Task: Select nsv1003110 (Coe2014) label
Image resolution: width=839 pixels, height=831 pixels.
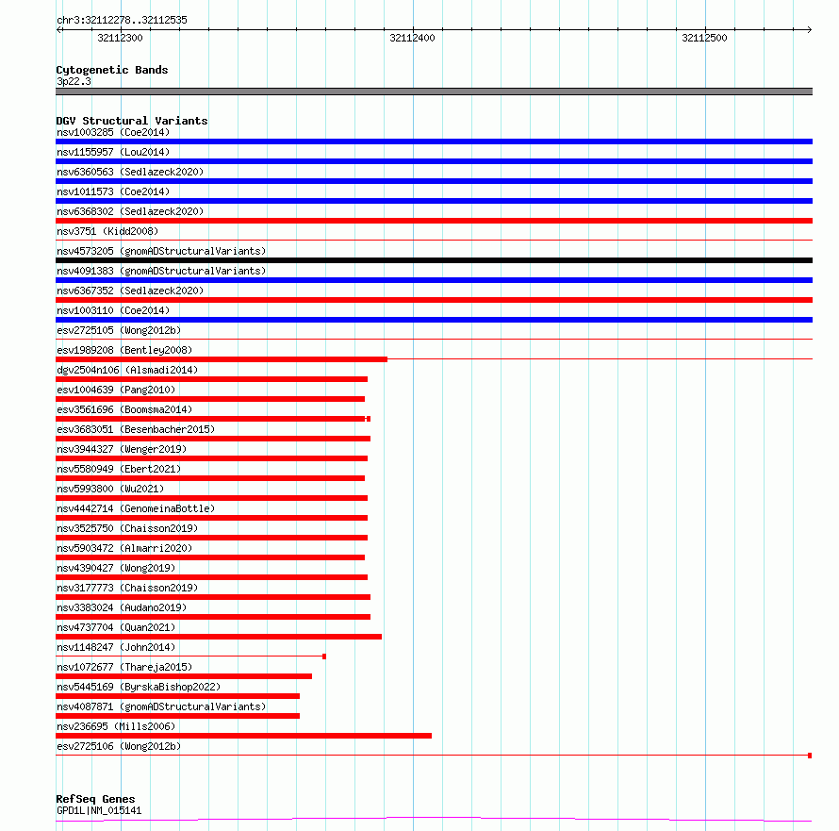Action: pyautogui.click(x=113, y=310)
